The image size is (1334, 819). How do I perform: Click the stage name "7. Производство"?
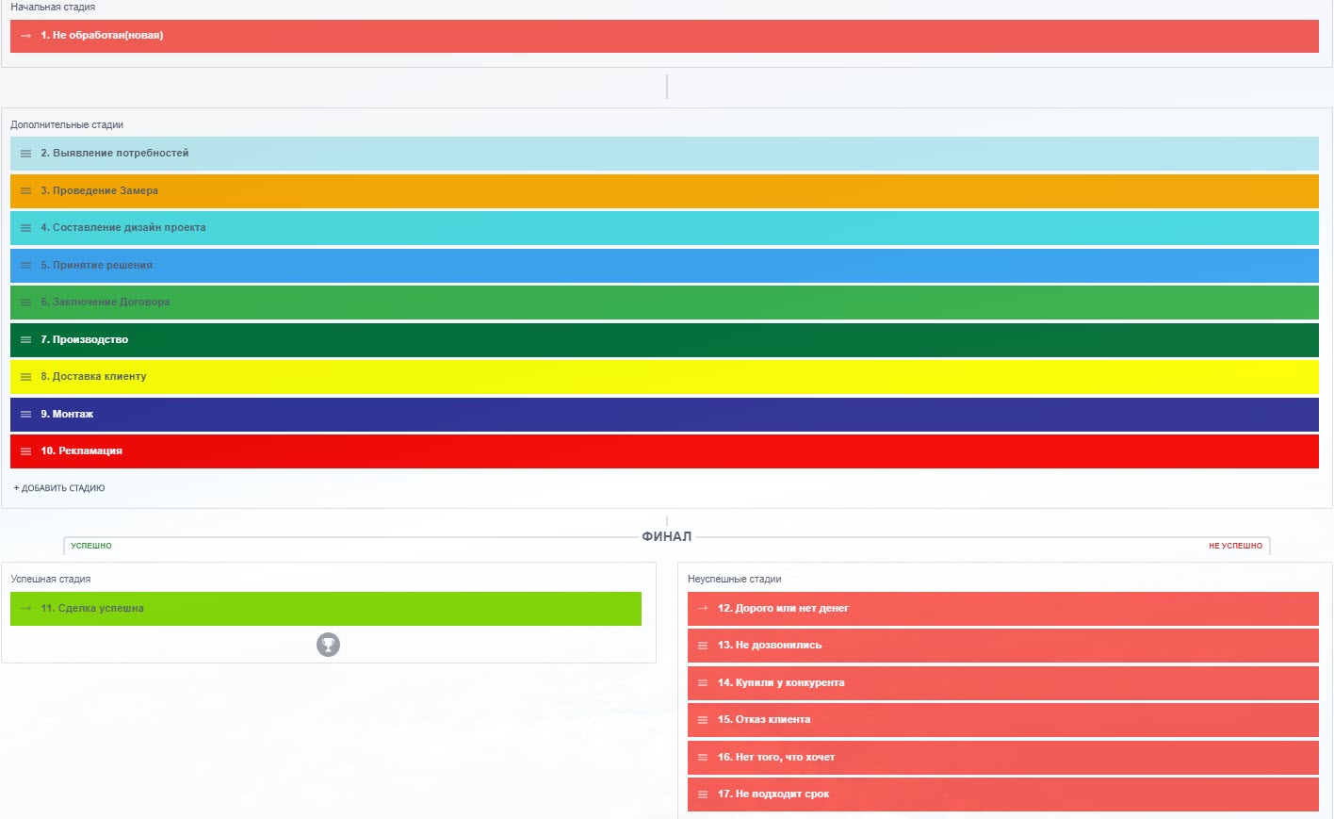click(85, 339)
